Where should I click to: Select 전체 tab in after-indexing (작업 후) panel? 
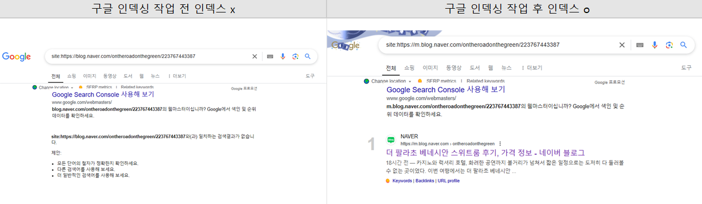click(x=391, y=68)
